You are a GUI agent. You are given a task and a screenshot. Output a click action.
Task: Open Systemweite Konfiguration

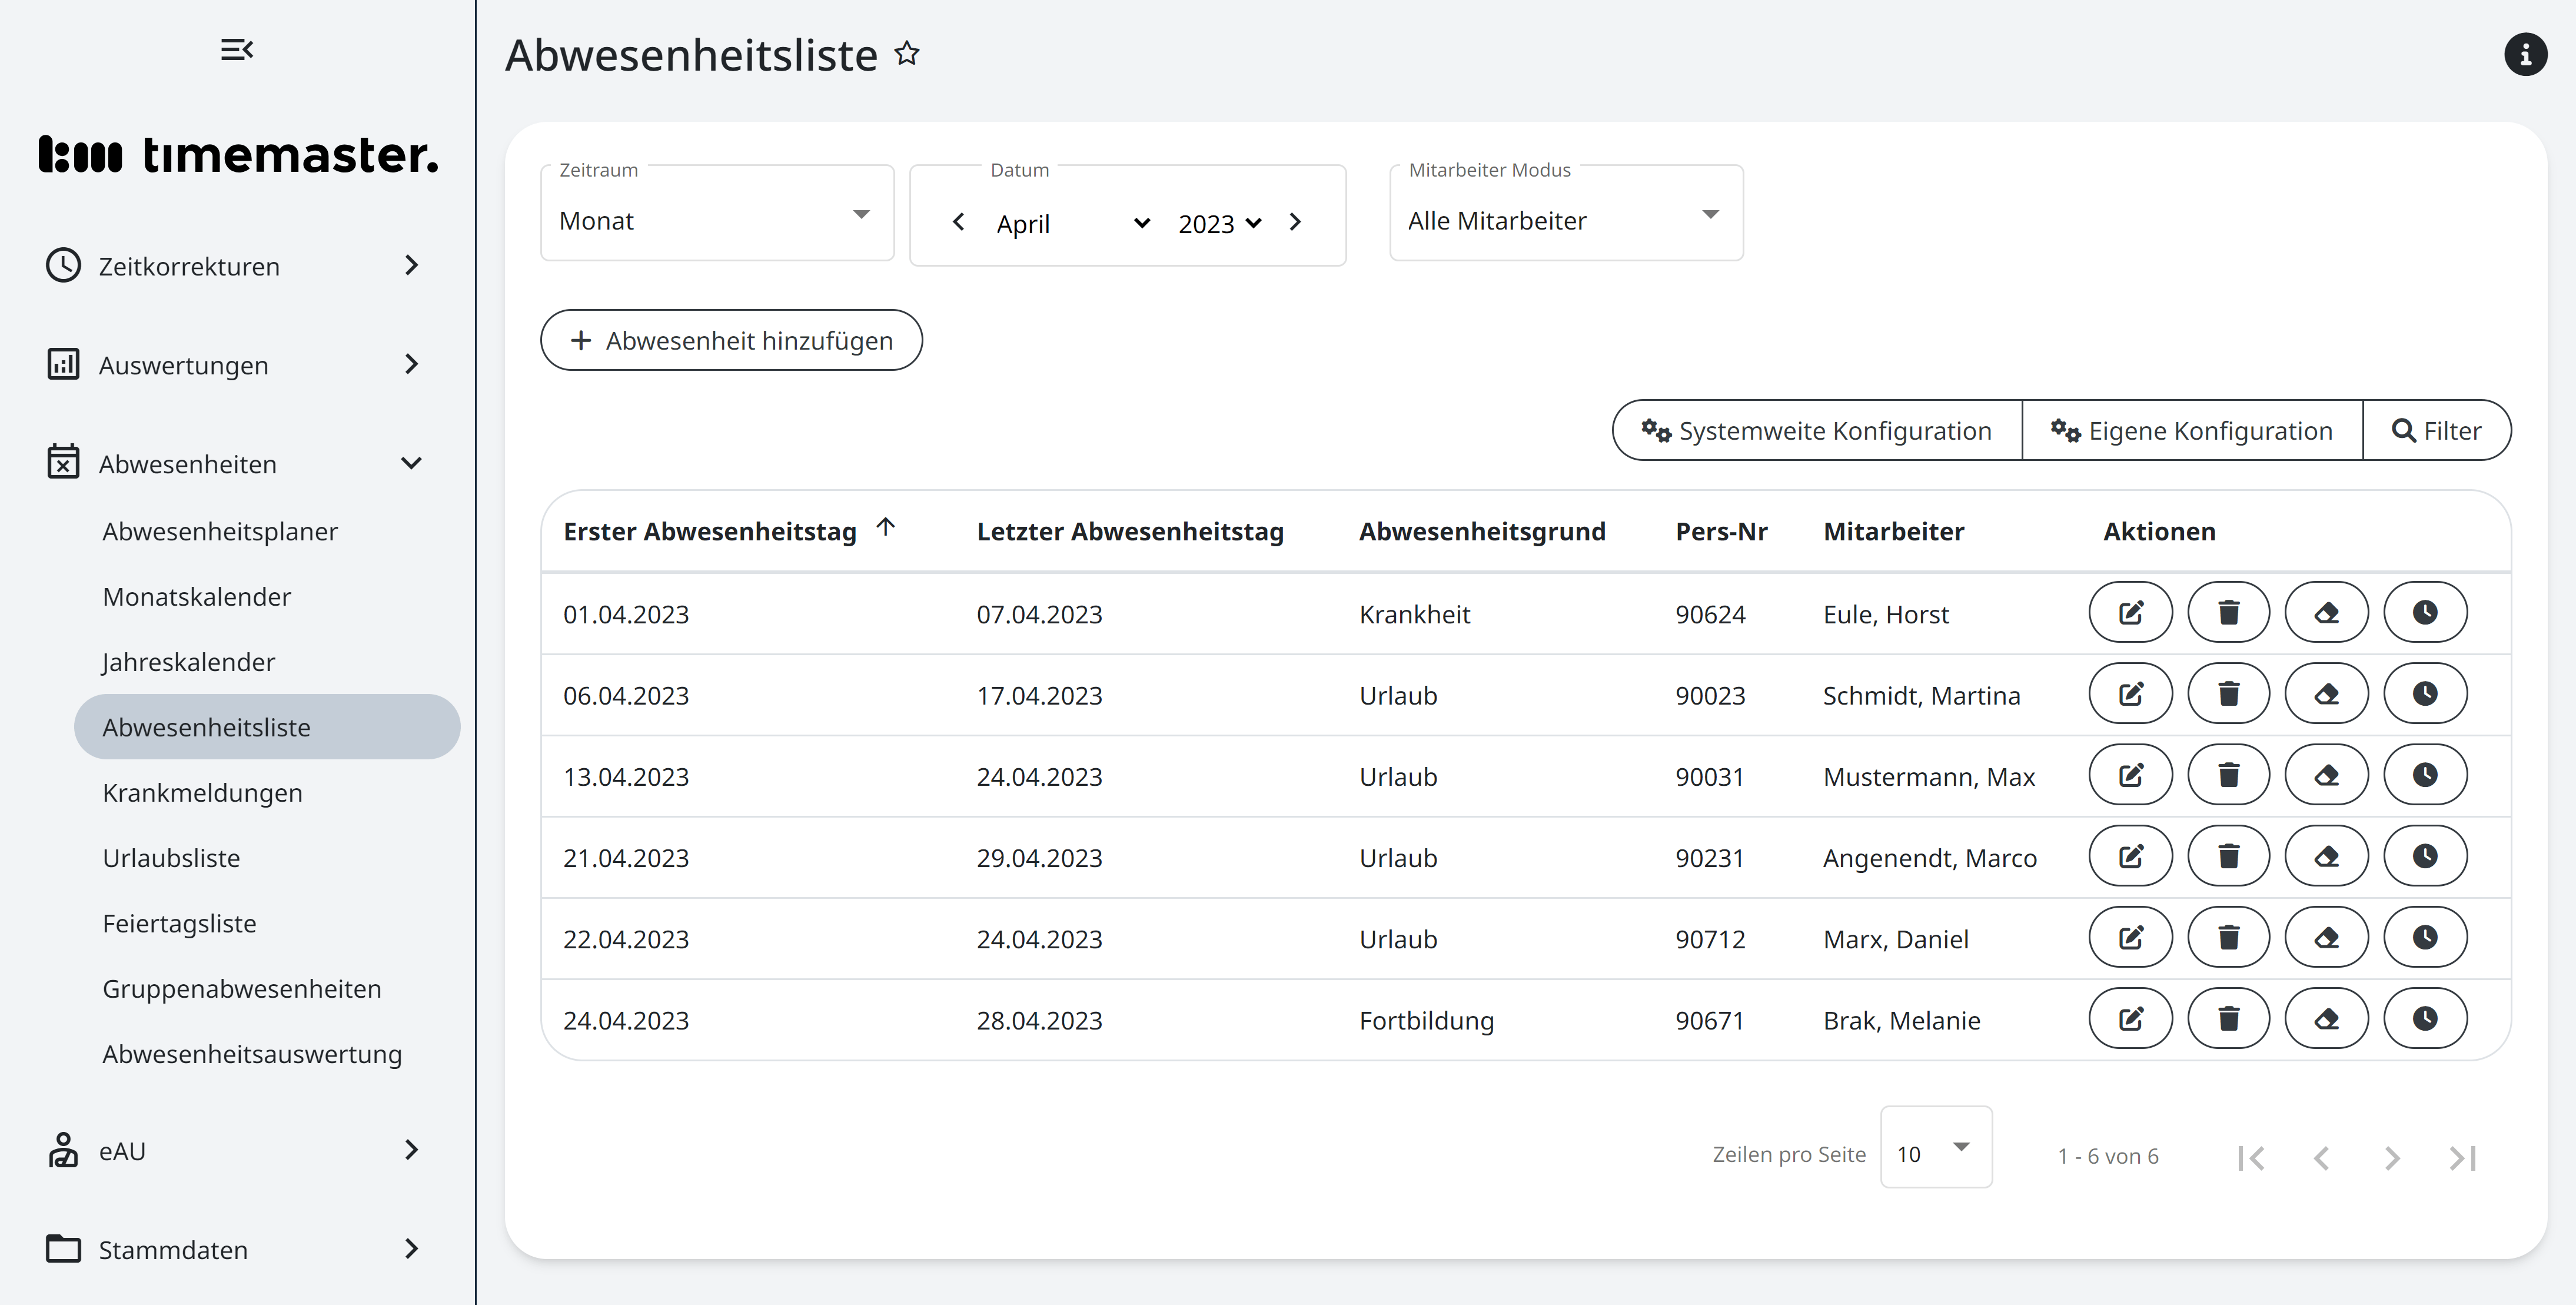pyautogui.click(x=1817, y=430)
